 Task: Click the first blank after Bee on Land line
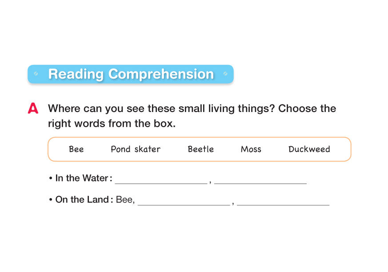pos(184,201)
